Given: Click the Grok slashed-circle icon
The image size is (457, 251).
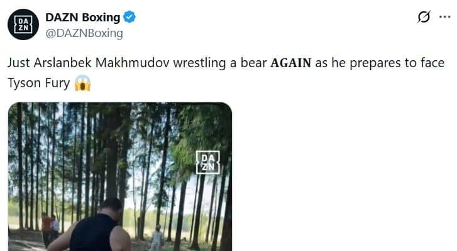Looking at the screenshot, I should click(x=423, y=18).
